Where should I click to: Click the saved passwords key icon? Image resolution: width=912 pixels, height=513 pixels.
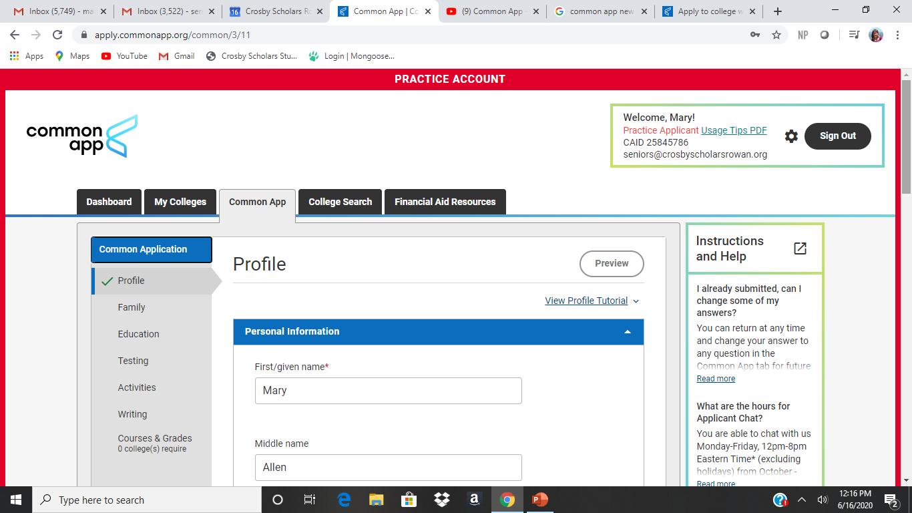point(755,35)
